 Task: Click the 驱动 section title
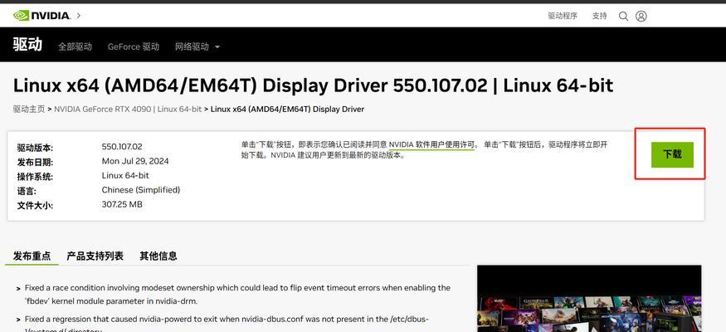[27, 45]
